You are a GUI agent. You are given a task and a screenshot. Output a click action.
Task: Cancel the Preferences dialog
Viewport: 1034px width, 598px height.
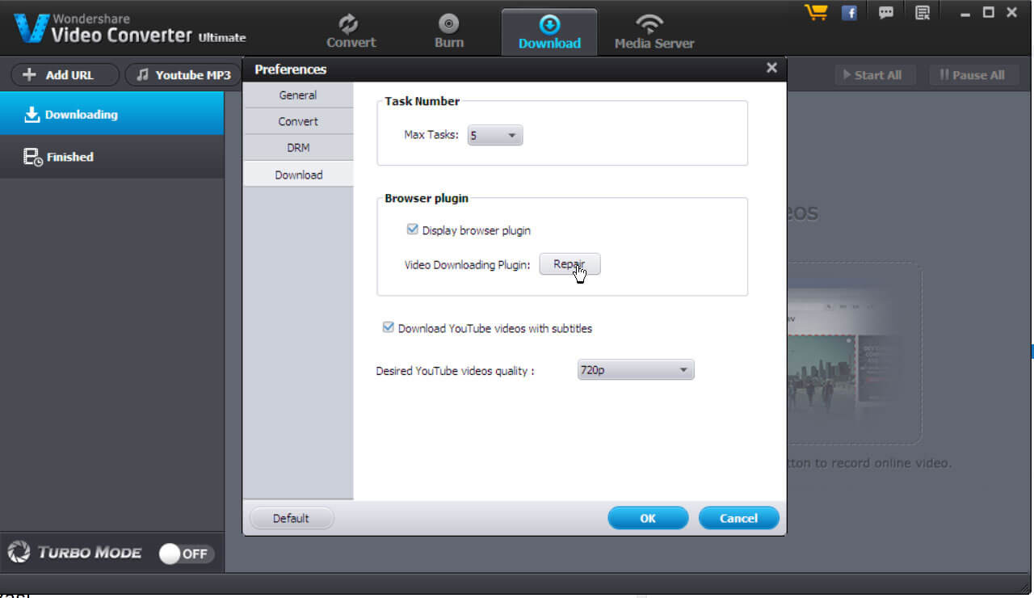pos(738,519)
